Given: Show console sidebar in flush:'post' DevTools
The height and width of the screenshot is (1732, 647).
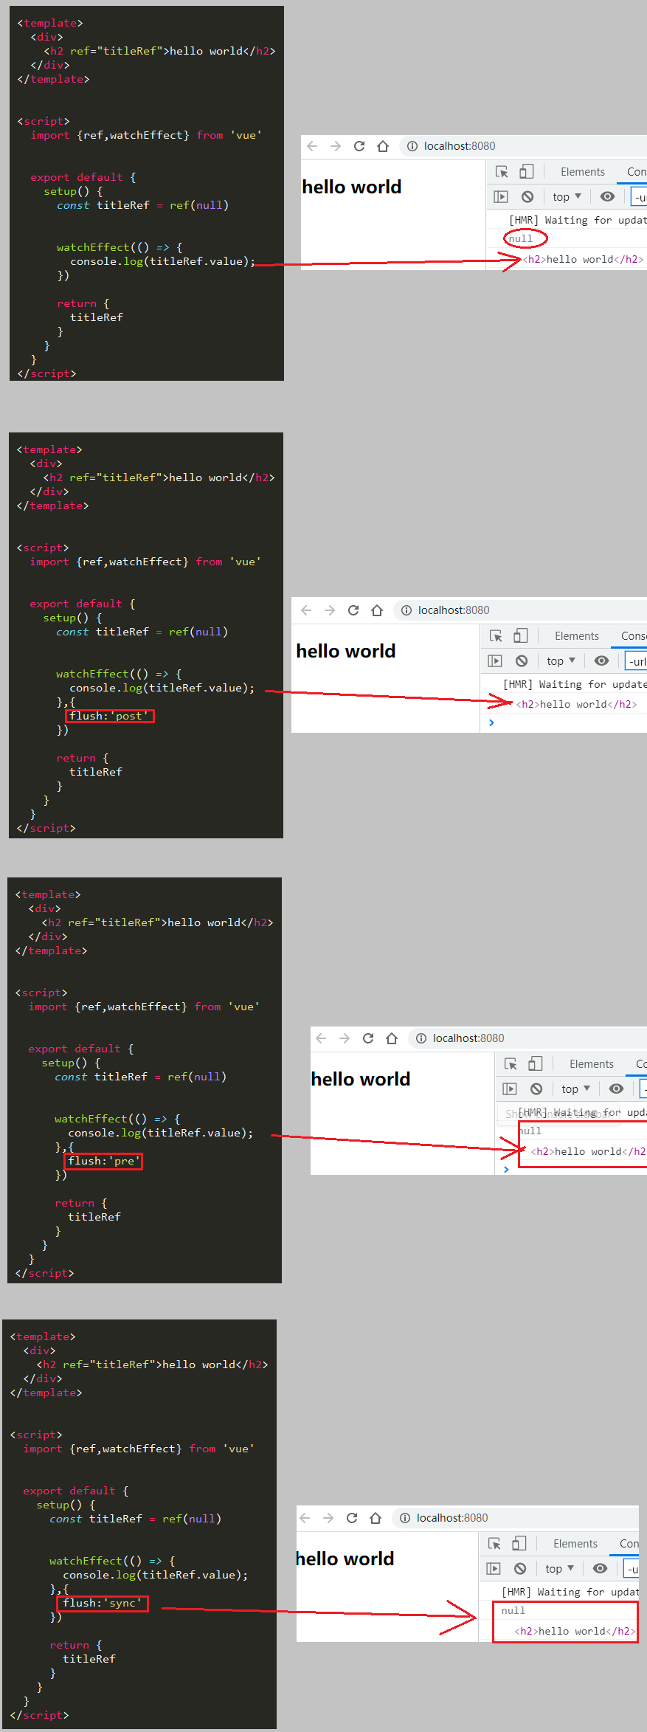Looking at the screenshot, I should [x=495, y=661].
